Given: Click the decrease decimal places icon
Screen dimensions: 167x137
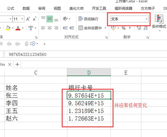Looking at the screenshot, I should tap(145, 28).
